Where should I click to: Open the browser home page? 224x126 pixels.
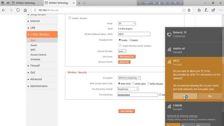pyautogui.click(x=25, y=10)
